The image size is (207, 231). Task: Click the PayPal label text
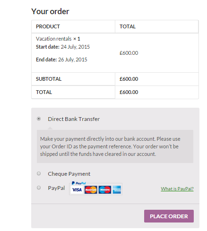coord(56,188)
